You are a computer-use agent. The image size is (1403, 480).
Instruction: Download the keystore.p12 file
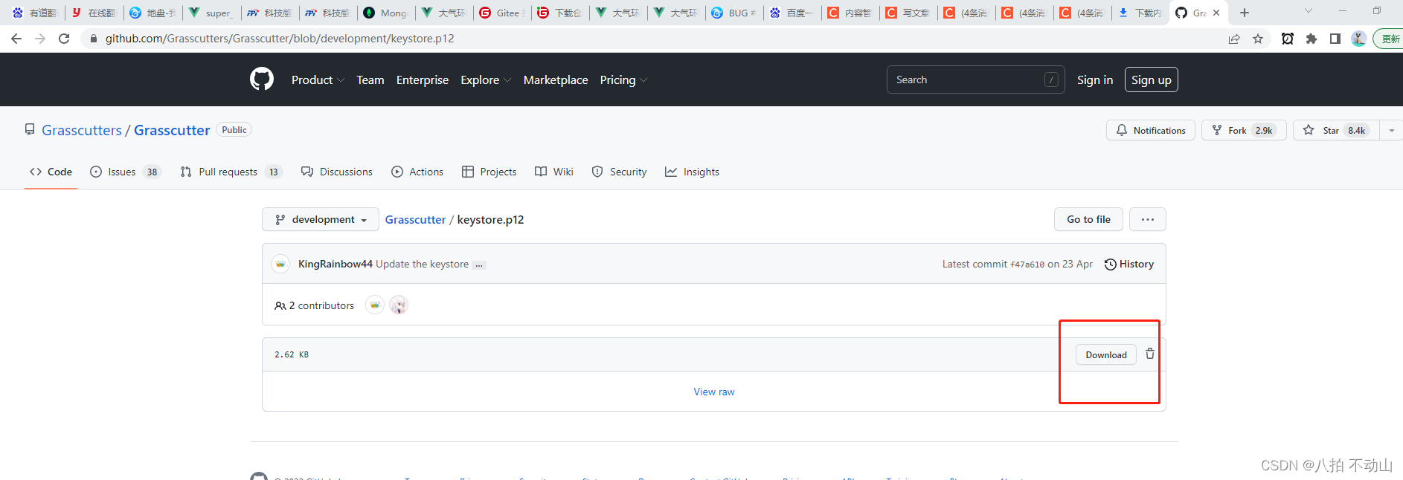pyautogui.click(x=1106, y=354)
